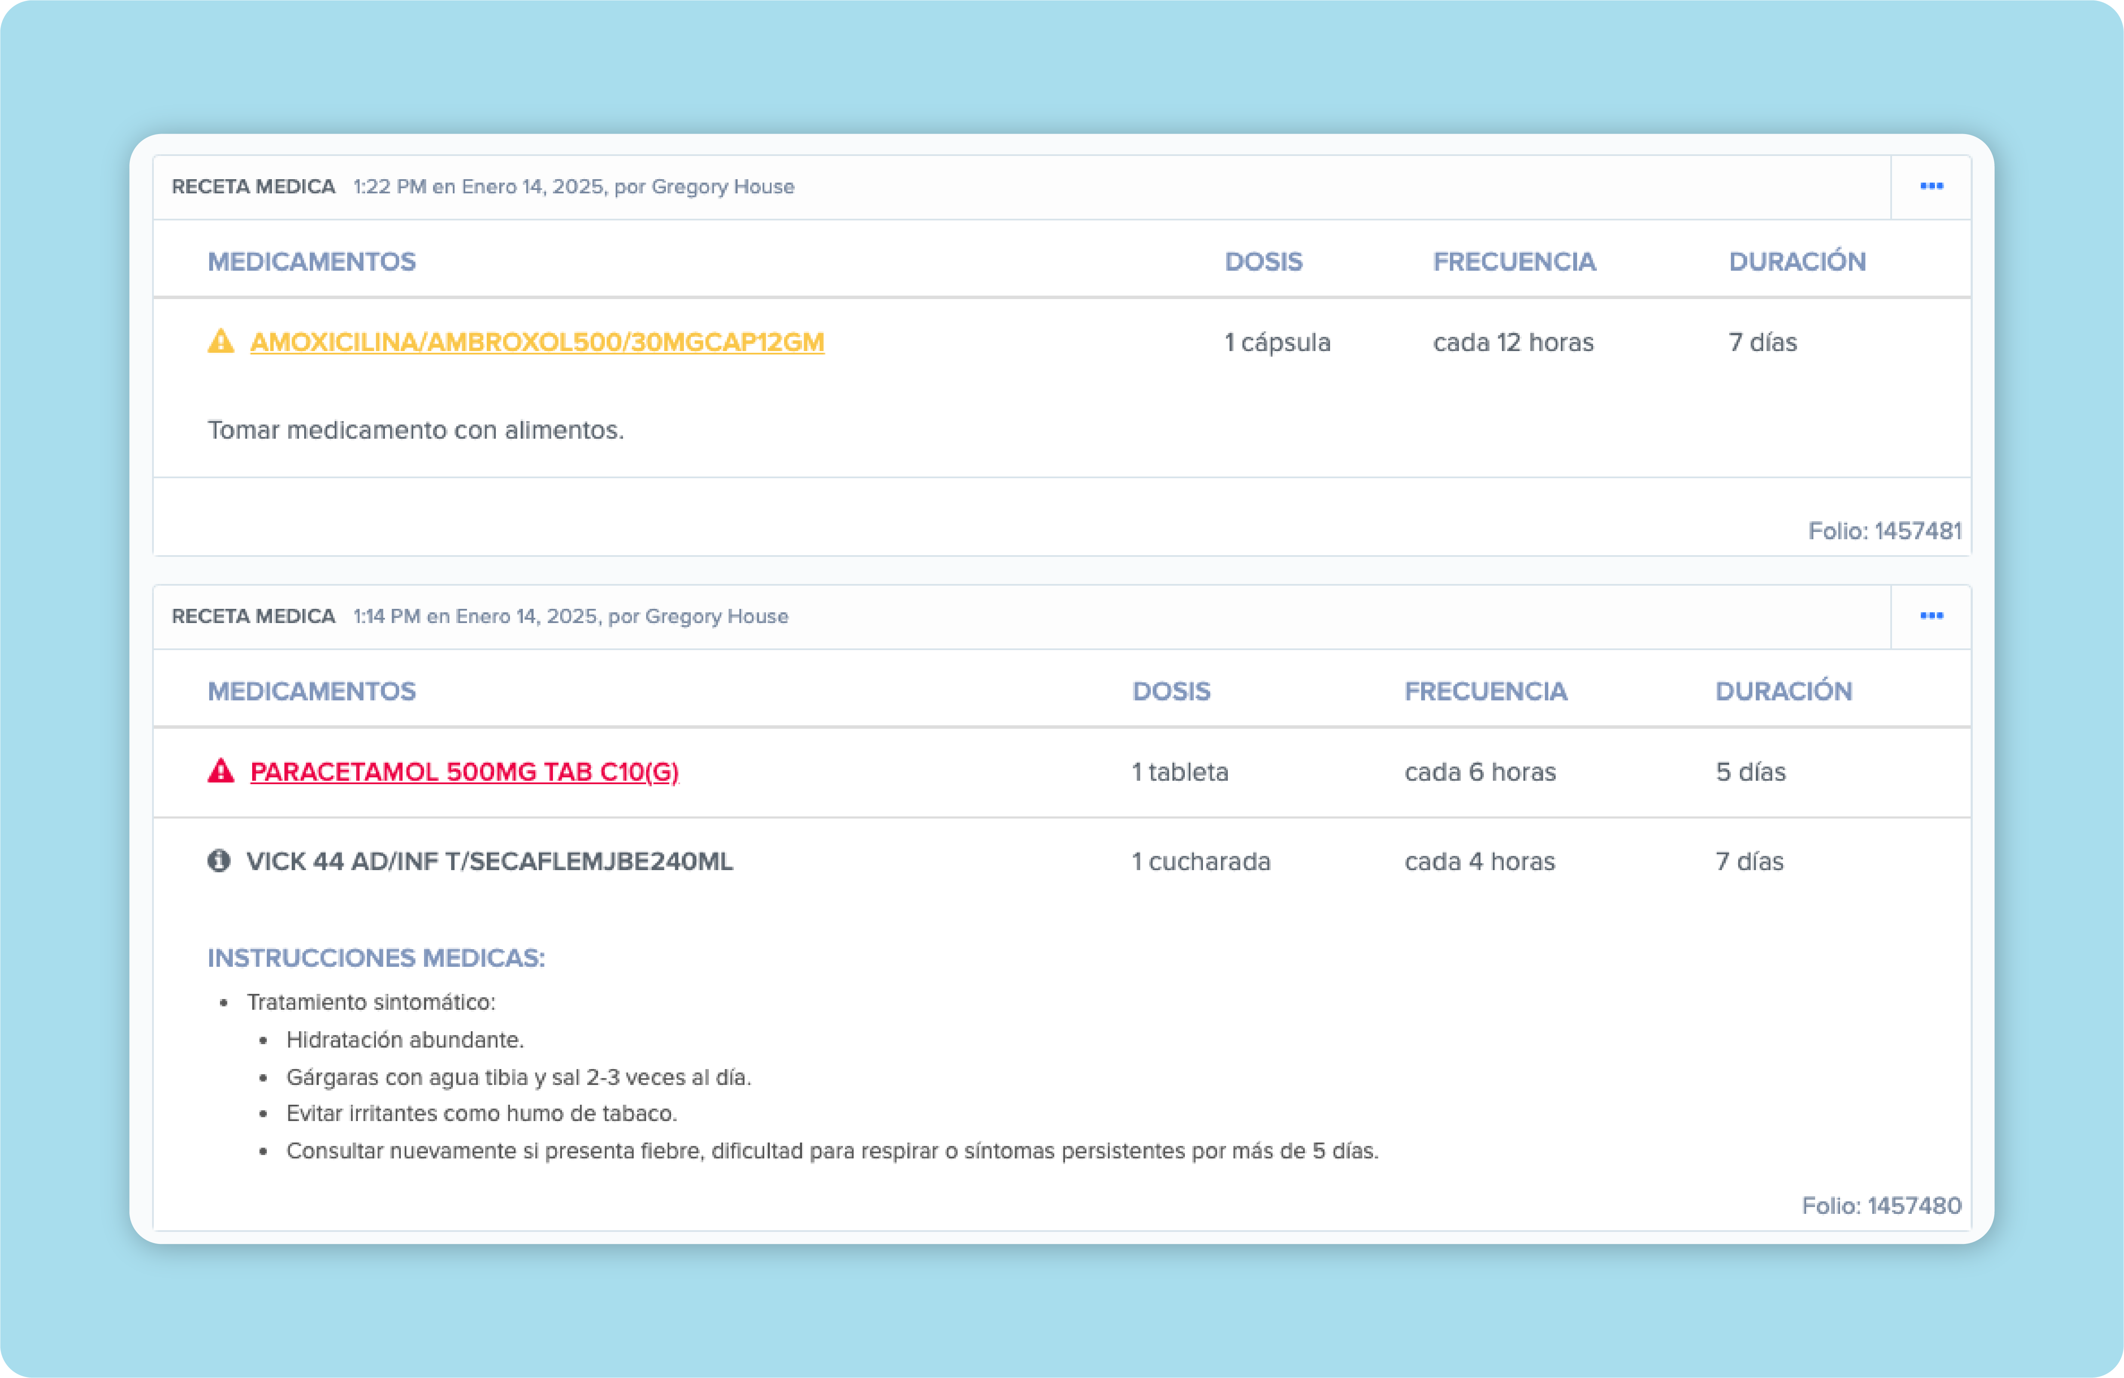2124x1378 pixels.
Task: Open options menu for the 1:14 PM prescription
Action: pos(1931,616)
